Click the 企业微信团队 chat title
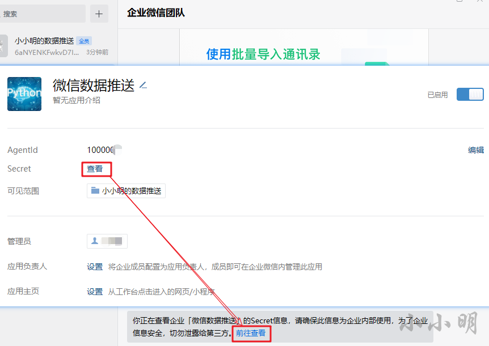 (x=156, y=13)
